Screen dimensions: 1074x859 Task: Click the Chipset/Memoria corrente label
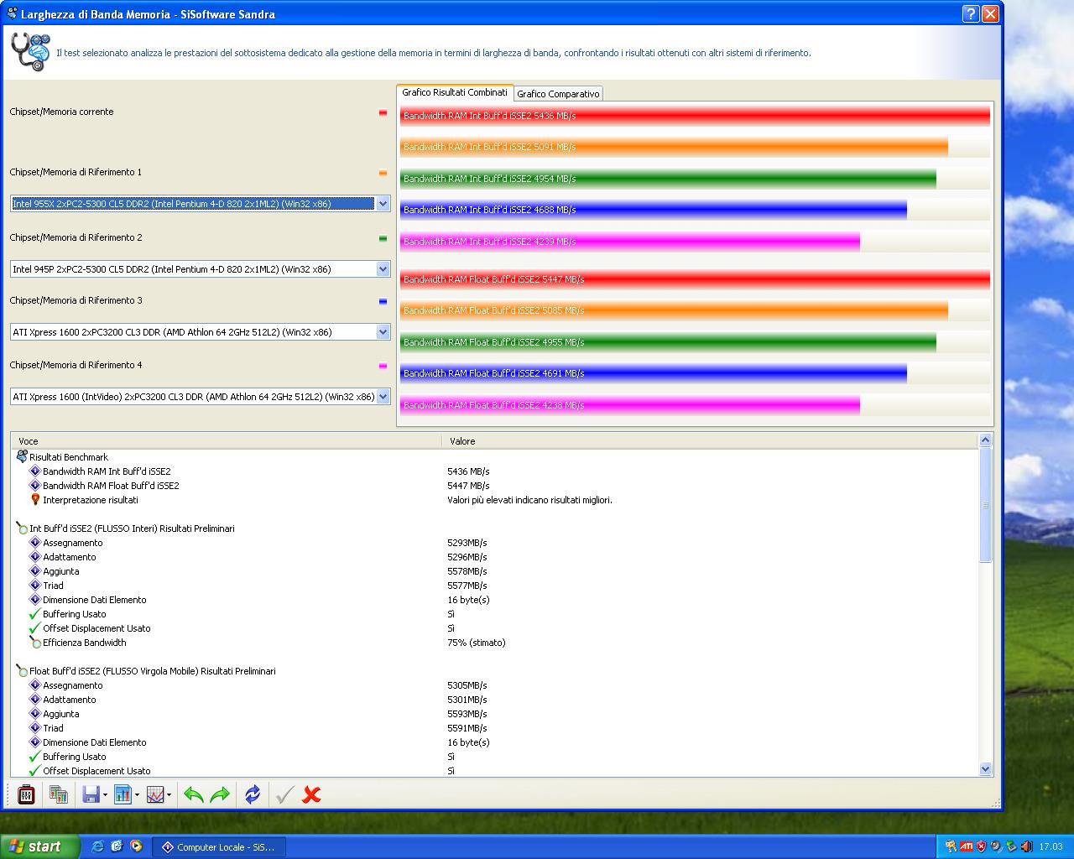(x=61, y=112)
